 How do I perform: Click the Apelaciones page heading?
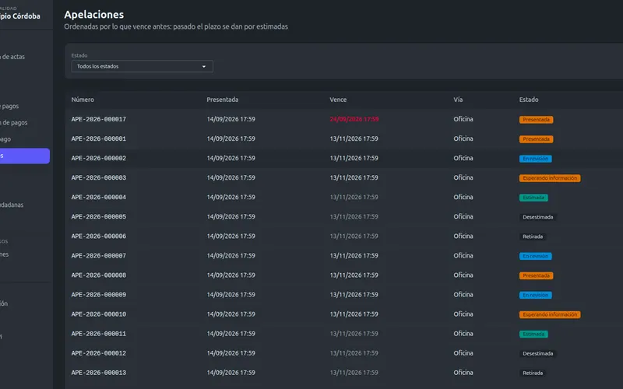point(94,15)
